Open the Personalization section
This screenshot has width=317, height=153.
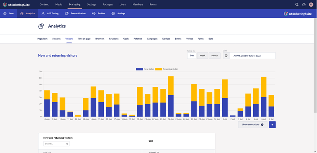click(75, 13)
